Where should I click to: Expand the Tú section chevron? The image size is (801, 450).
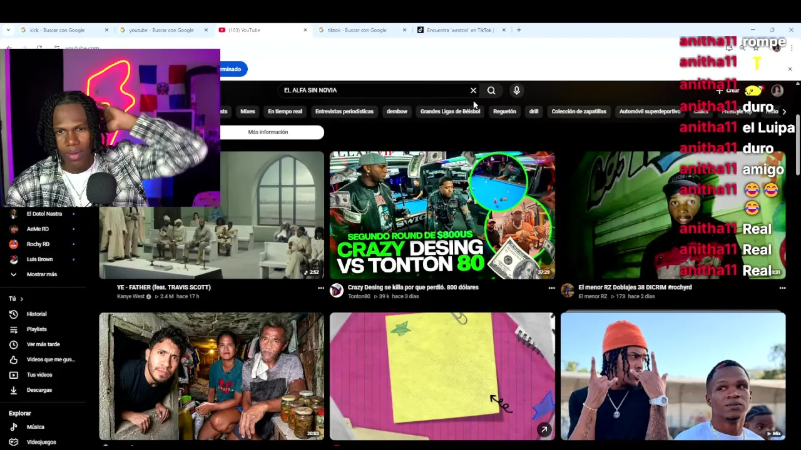tap(21, 299)
